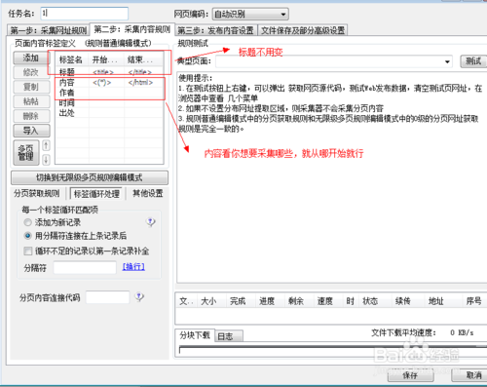The image size is (487, 387).
Task: Select the 标签循环处理 tab
Action: [x=96, y=194]
